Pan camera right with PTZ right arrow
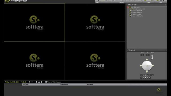This screenshot has height=96, width=171. click(x=153, y=66)
